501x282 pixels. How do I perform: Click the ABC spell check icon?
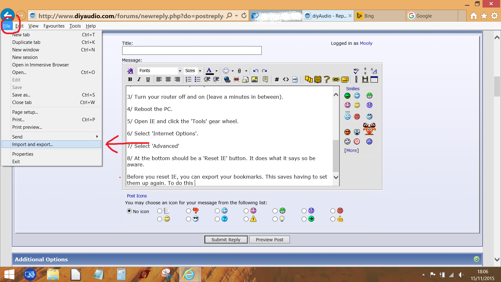point(356,71)
